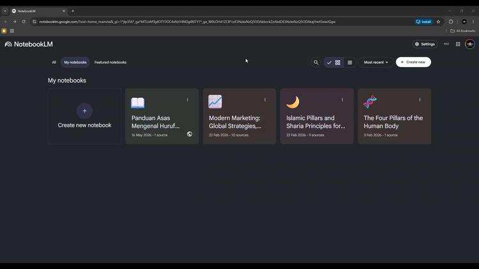Open a new browser tab

[x=73, y=11]
